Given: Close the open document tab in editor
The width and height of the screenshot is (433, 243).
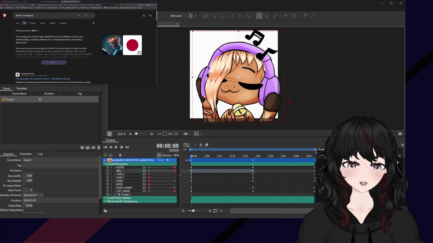Looking at the screenshot, I should pos(177,24).
